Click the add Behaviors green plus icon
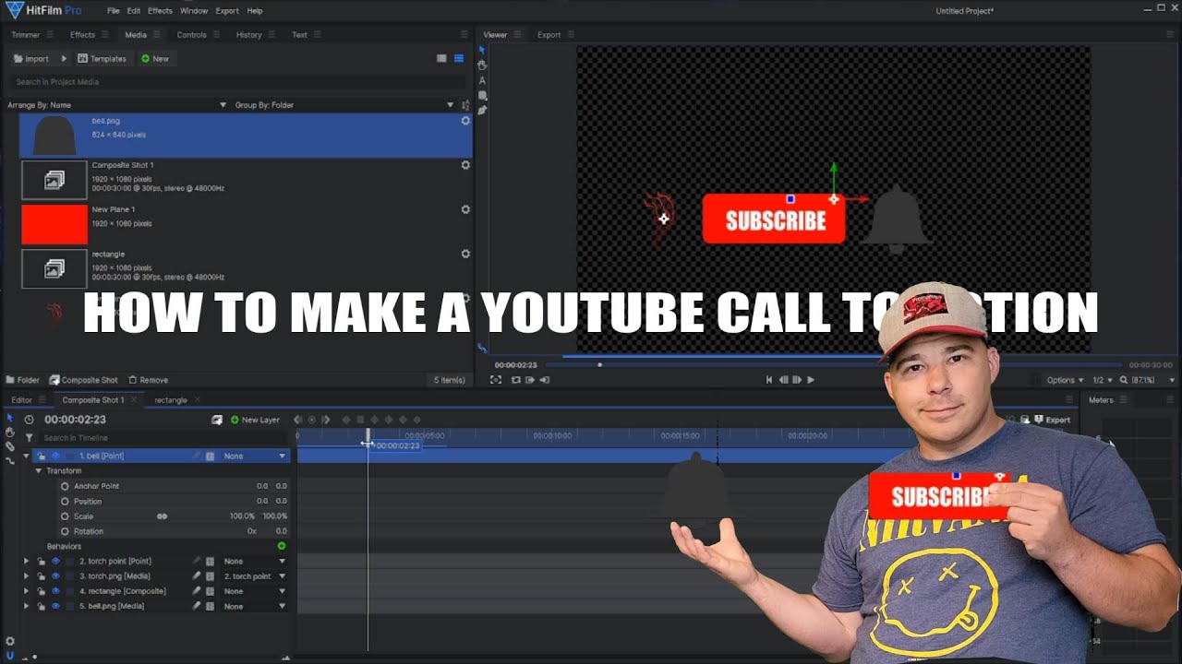1182x664 pixels. pyautogui.click(x=282, y=546)
